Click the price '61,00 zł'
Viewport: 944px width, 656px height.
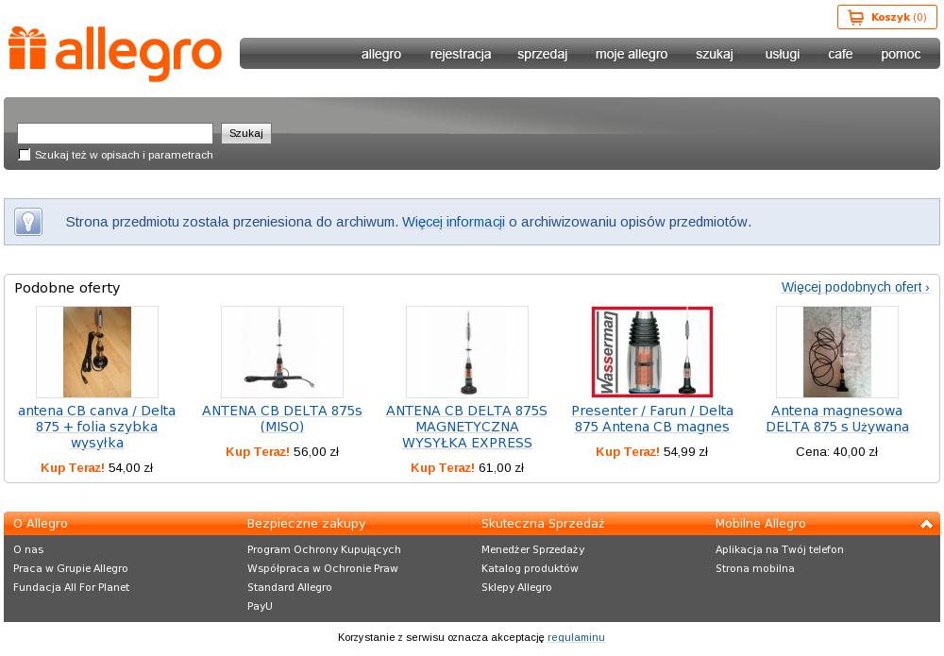(501, 467)
